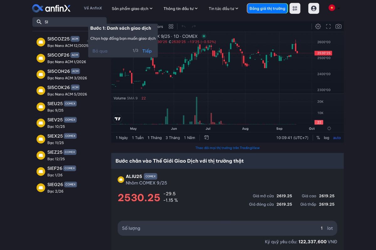The width and height of the screenshot is (376, 250).
Task: Open the apps grid icon in the header
Action: 295,8
